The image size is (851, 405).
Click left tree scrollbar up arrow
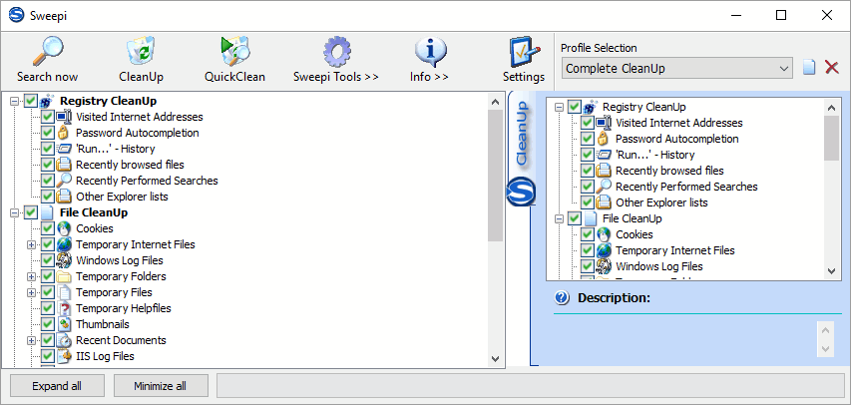pos(495,102)
